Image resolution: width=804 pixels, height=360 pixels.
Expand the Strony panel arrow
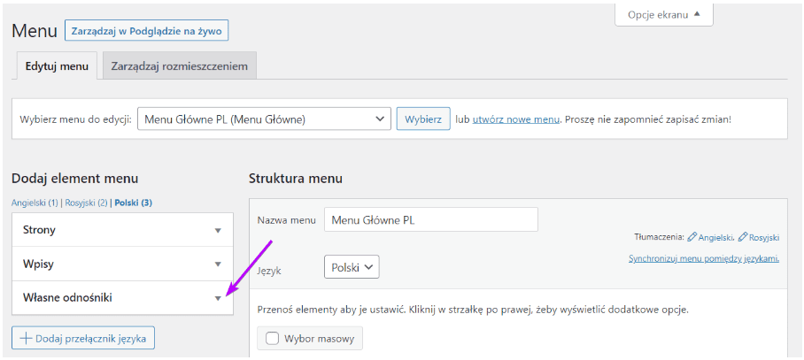(x=218, y=230)
